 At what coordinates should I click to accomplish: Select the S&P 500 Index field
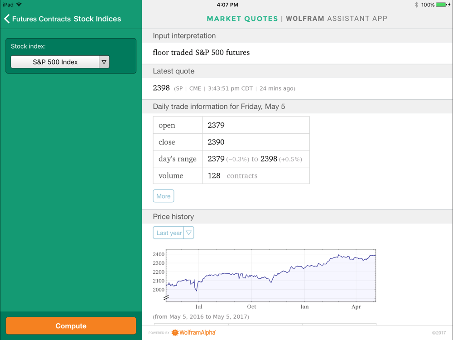pos(55,62)
